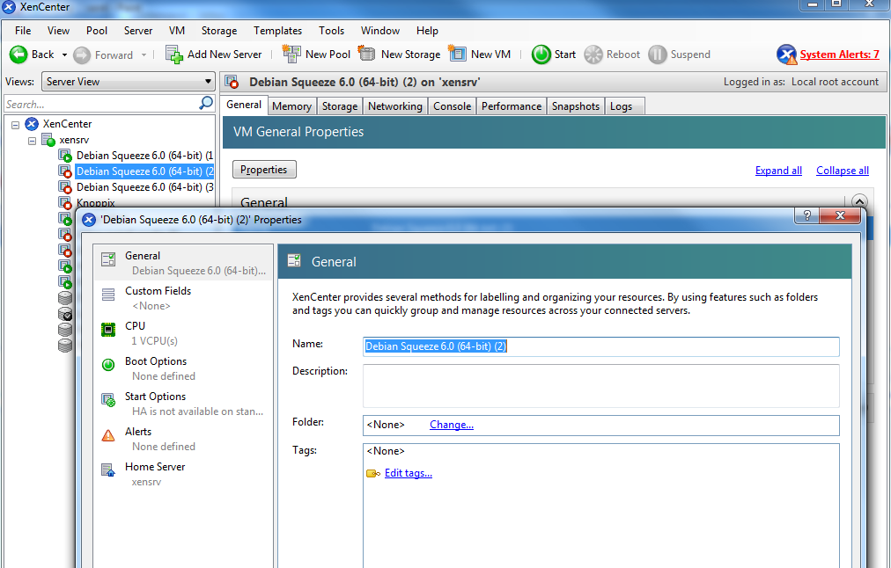The width and height of the screenshot is (891, 568).
Task: Switch to the Snapshots tab
Action: 576,106
